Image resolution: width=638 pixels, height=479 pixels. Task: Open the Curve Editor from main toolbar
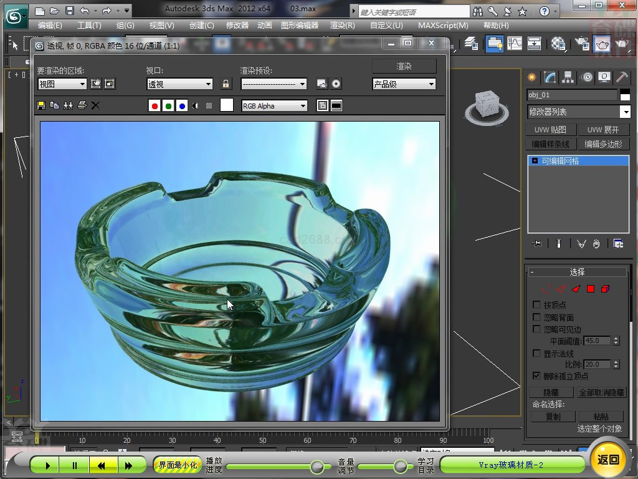pos(515,43)
